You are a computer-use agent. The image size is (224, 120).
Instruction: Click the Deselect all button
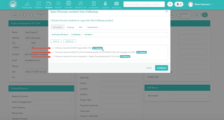(x=70, y=41)
